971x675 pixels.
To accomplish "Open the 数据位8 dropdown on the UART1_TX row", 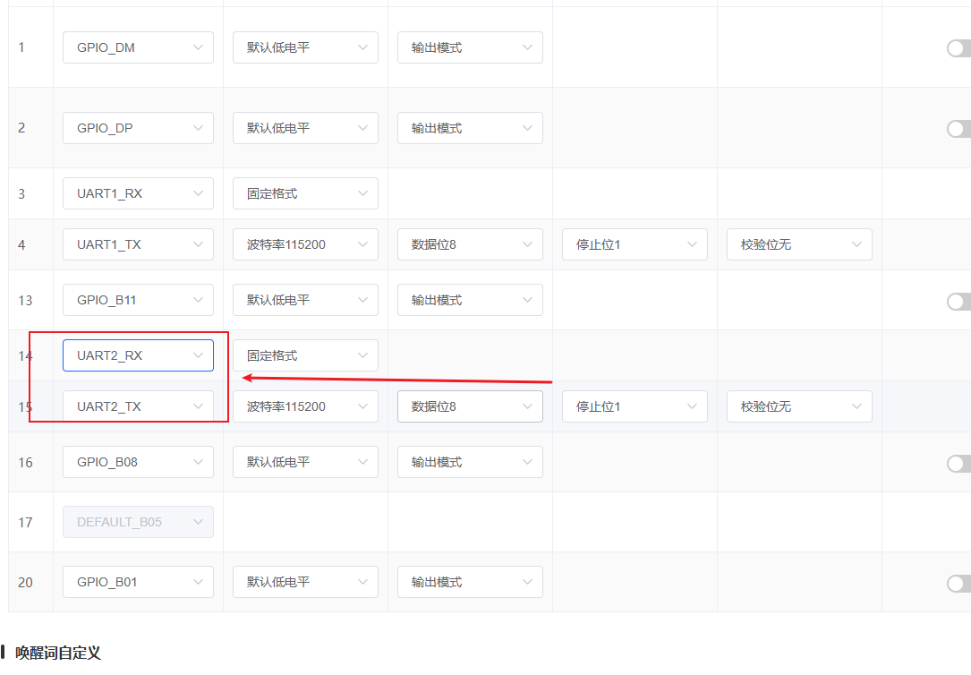I will coord(469,244).
